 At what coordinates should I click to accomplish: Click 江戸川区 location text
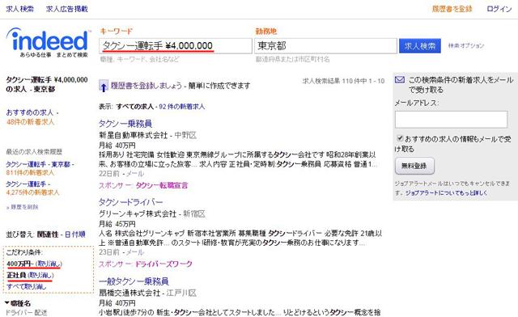181,293
